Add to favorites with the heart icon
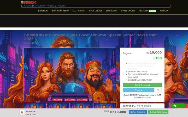This screenshot has width=188, height=117. pos(158,90)
